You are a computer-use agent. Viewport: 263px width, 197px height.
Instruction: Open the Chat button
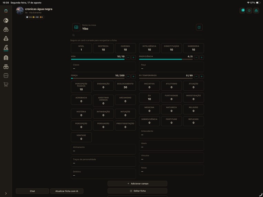click(x=32, y=191)
